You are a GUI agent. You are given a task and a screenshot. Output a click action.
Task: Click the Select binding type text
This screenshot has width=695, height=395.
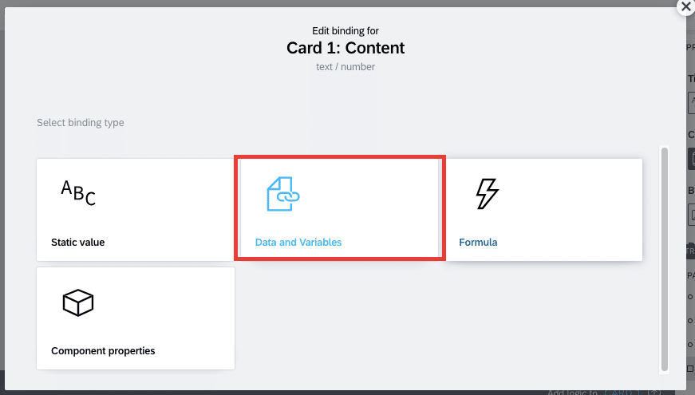[x=81, y=122]
